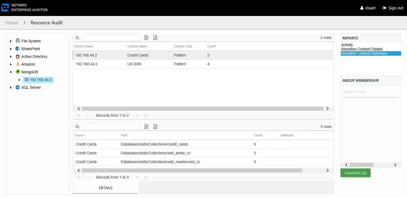Click the green CHANGES (0) button
The image size is (407, 198).
pyautogui.click(x=355, y=173)
